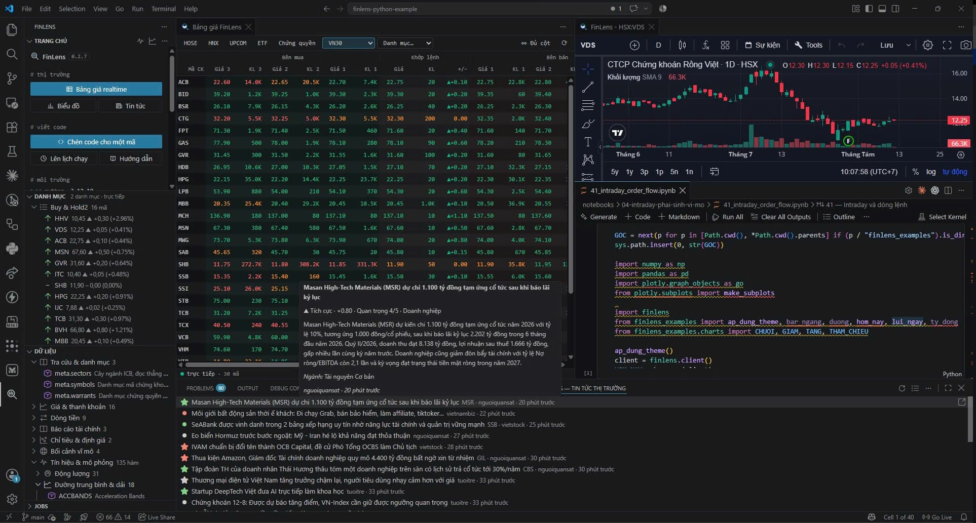The height and width of the screenshot is (523, 976).
Task: Click Clear All Outputs button
Action: pos(780,217)
